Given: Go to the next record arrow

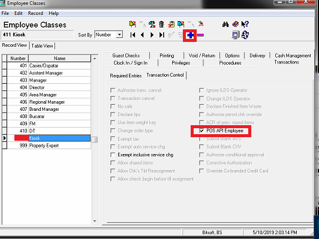Looking at the screenshot, I should point(152,35).
